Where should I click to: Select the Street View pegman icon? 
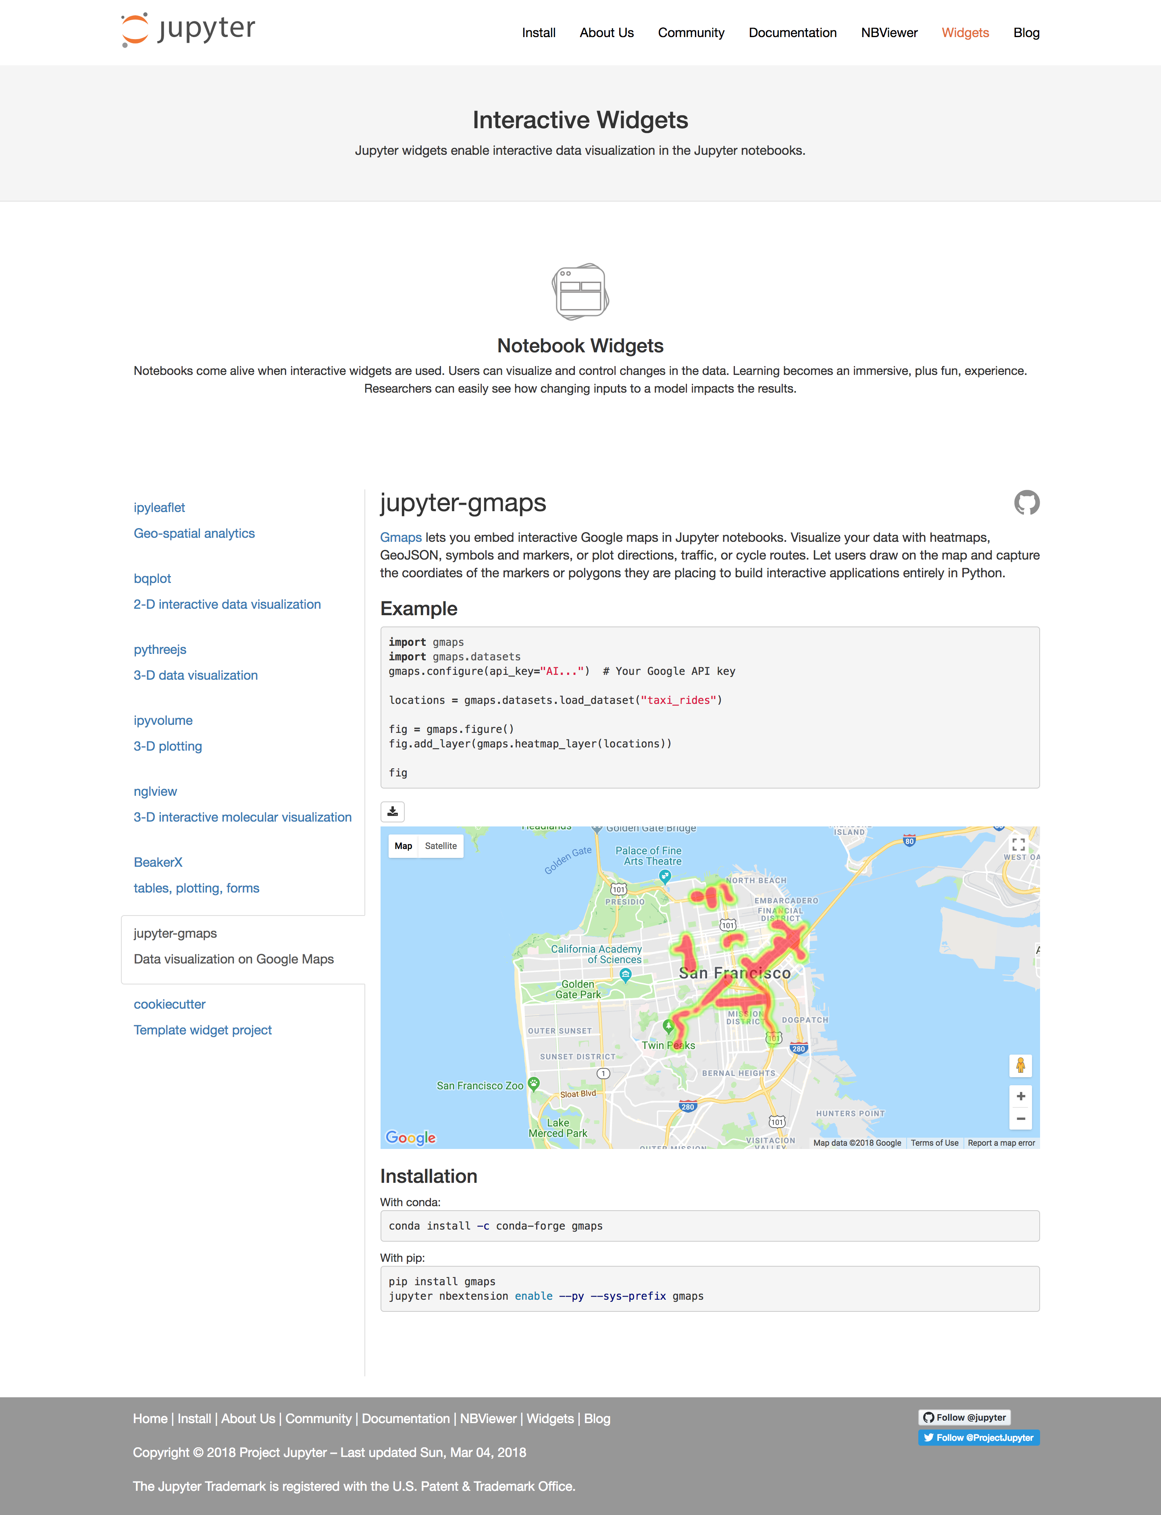1021,1066
